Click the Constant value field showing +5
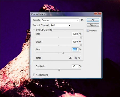Image resolution: width=120 pixels, height=97 pixels. 75,66
